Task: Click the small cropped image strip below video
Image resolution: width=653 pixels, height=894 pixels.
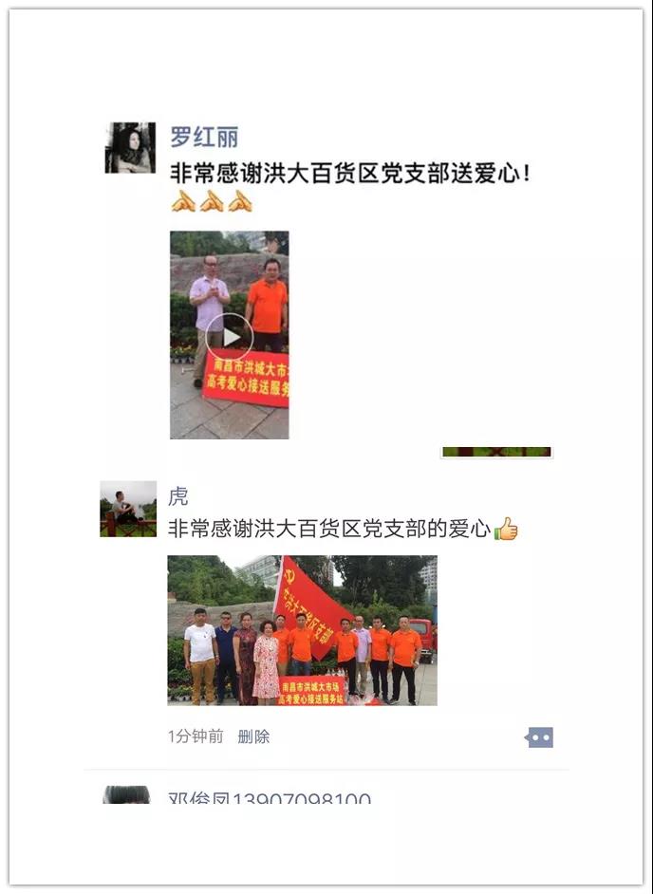Action: point(496,452)
